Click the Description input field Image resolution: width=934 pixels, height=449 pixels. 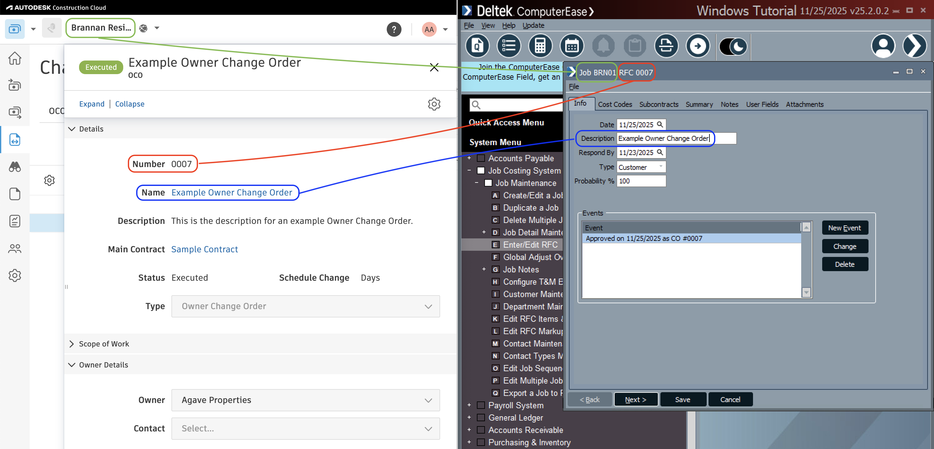point(663,138)
